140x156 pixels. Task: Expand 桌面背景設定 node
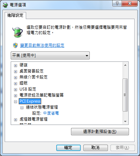(15, 71)
